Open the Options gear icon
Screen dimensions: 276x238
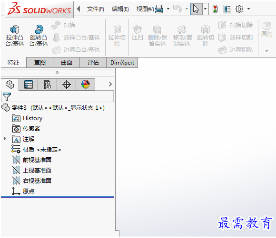tap(239, 9)
